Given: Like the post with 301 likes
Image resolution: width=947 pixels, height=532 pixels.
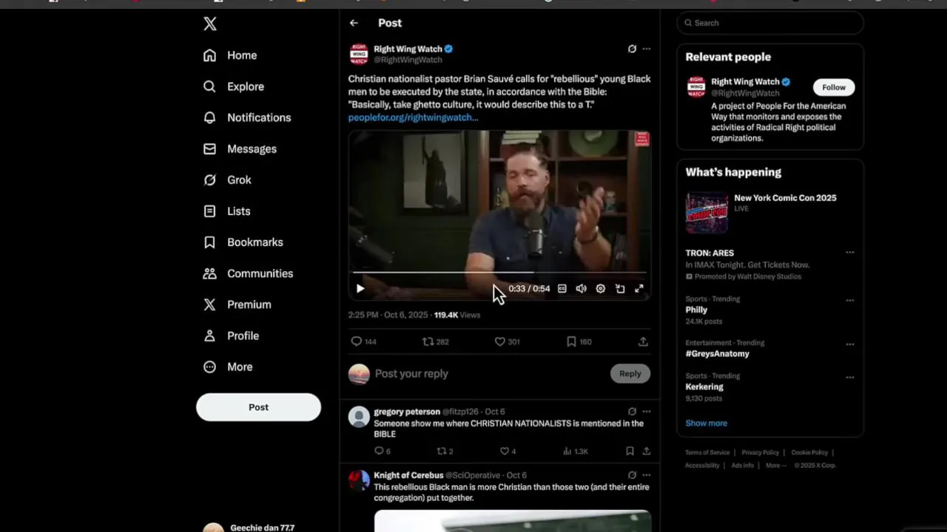Looking at the screenshot, I should click(500, 341).
